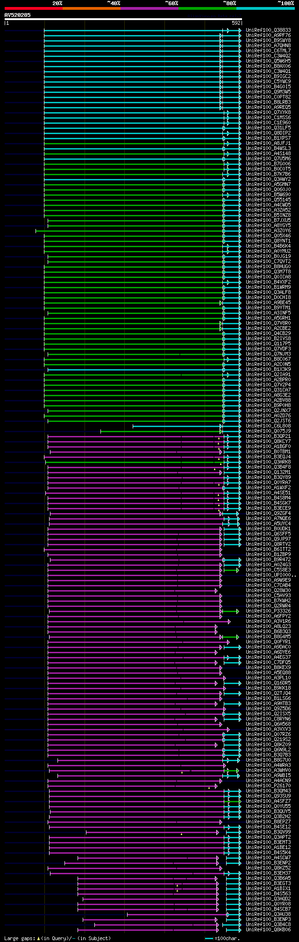
Task: Open the UniRef100_Q117P5 entry
Action: point(269,344)
